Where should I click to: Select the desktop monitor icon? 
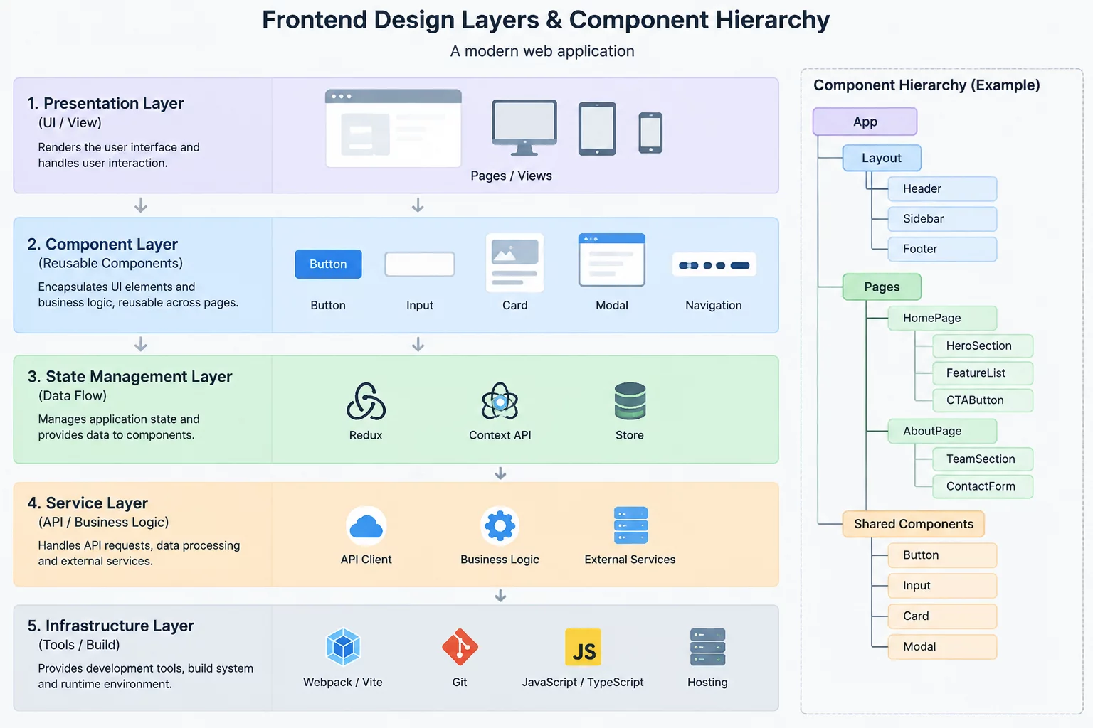(524, 127)
